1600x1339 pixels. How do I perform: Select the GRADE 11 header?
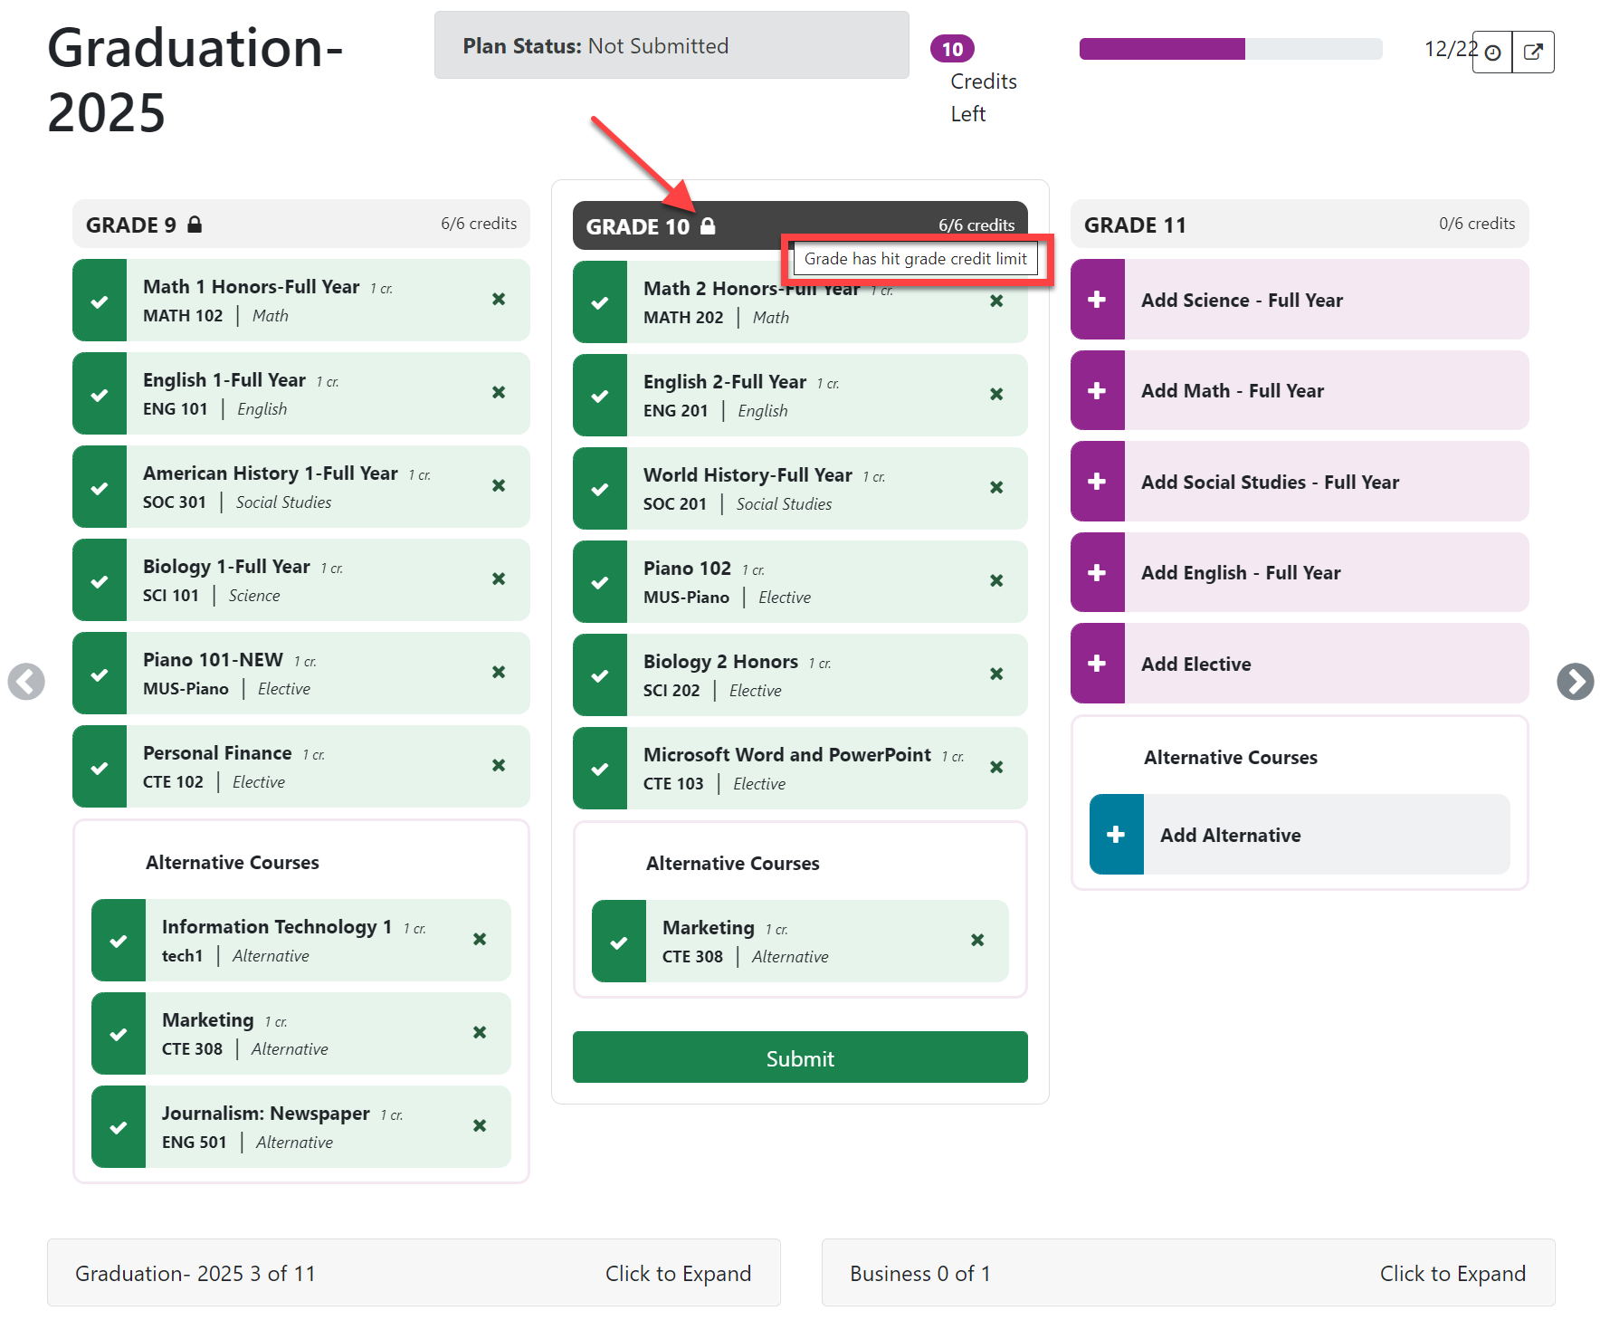(1300, 224)
